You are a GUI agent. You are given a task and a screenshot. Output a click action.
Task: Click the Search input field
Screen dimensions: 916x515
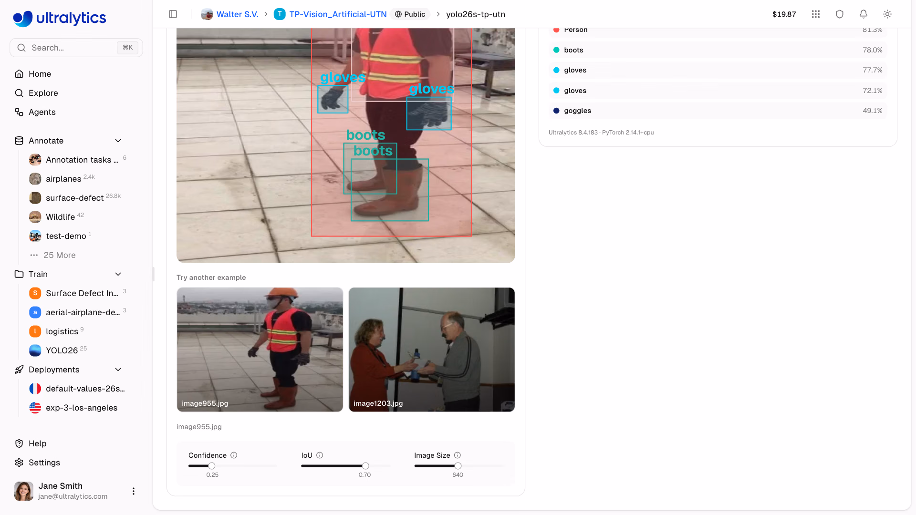pyautogui.click(x=76, y=48)
